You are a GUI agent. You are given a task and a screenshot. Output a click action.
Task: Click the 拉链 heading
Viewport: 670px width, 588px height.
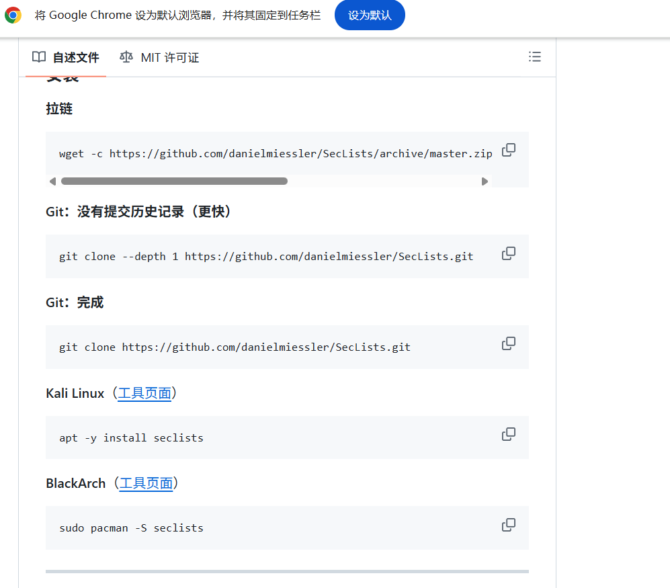pyautogui.click(x=59, y=109)
